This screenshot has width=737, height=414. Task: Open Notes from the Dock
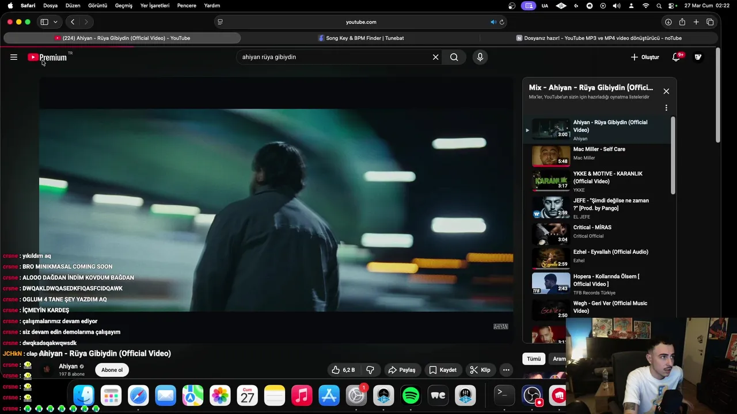[x=275, y=396]
